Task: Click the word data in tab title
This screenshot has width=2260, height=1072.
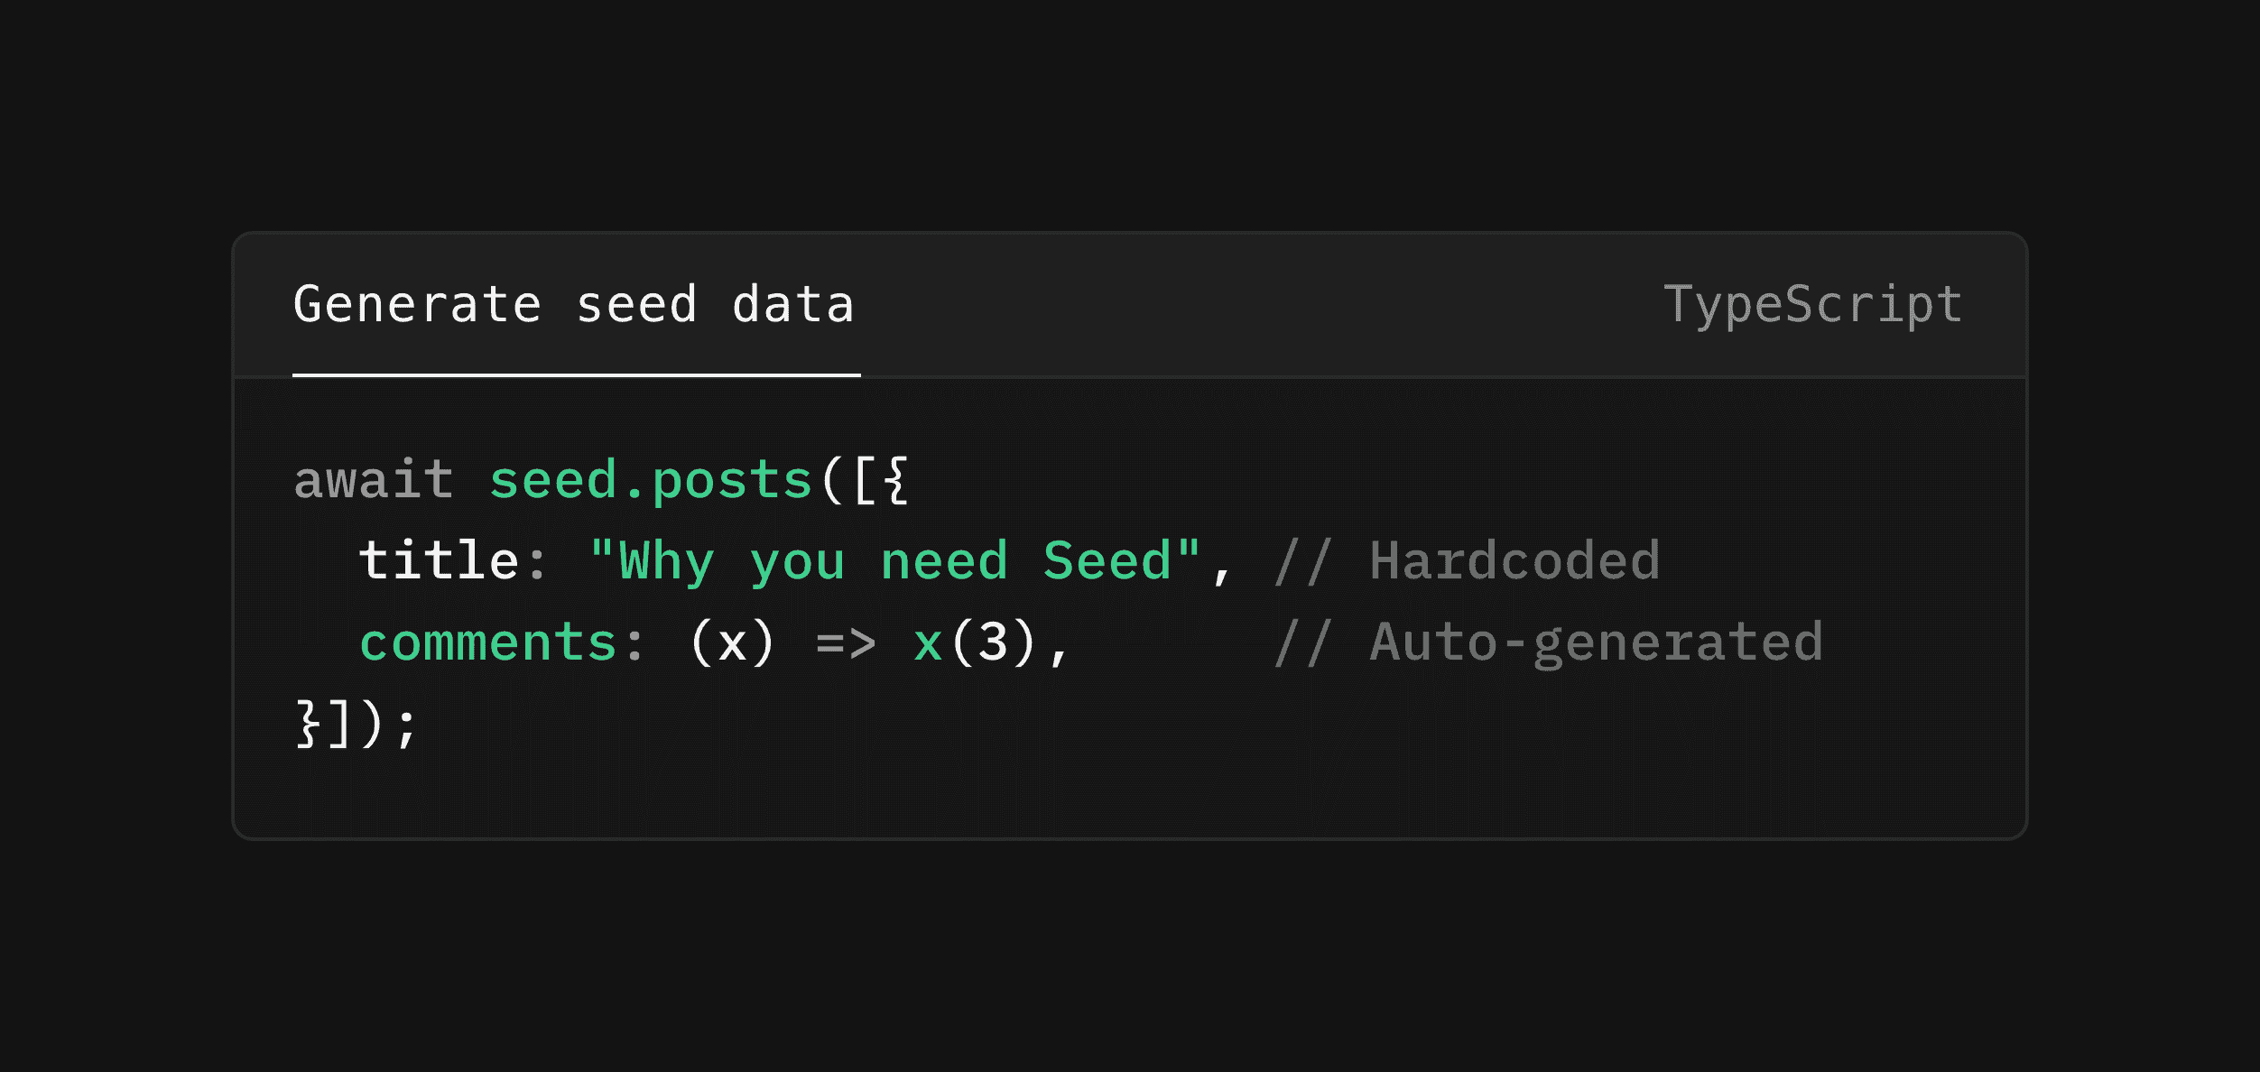Action: [792, 304]
